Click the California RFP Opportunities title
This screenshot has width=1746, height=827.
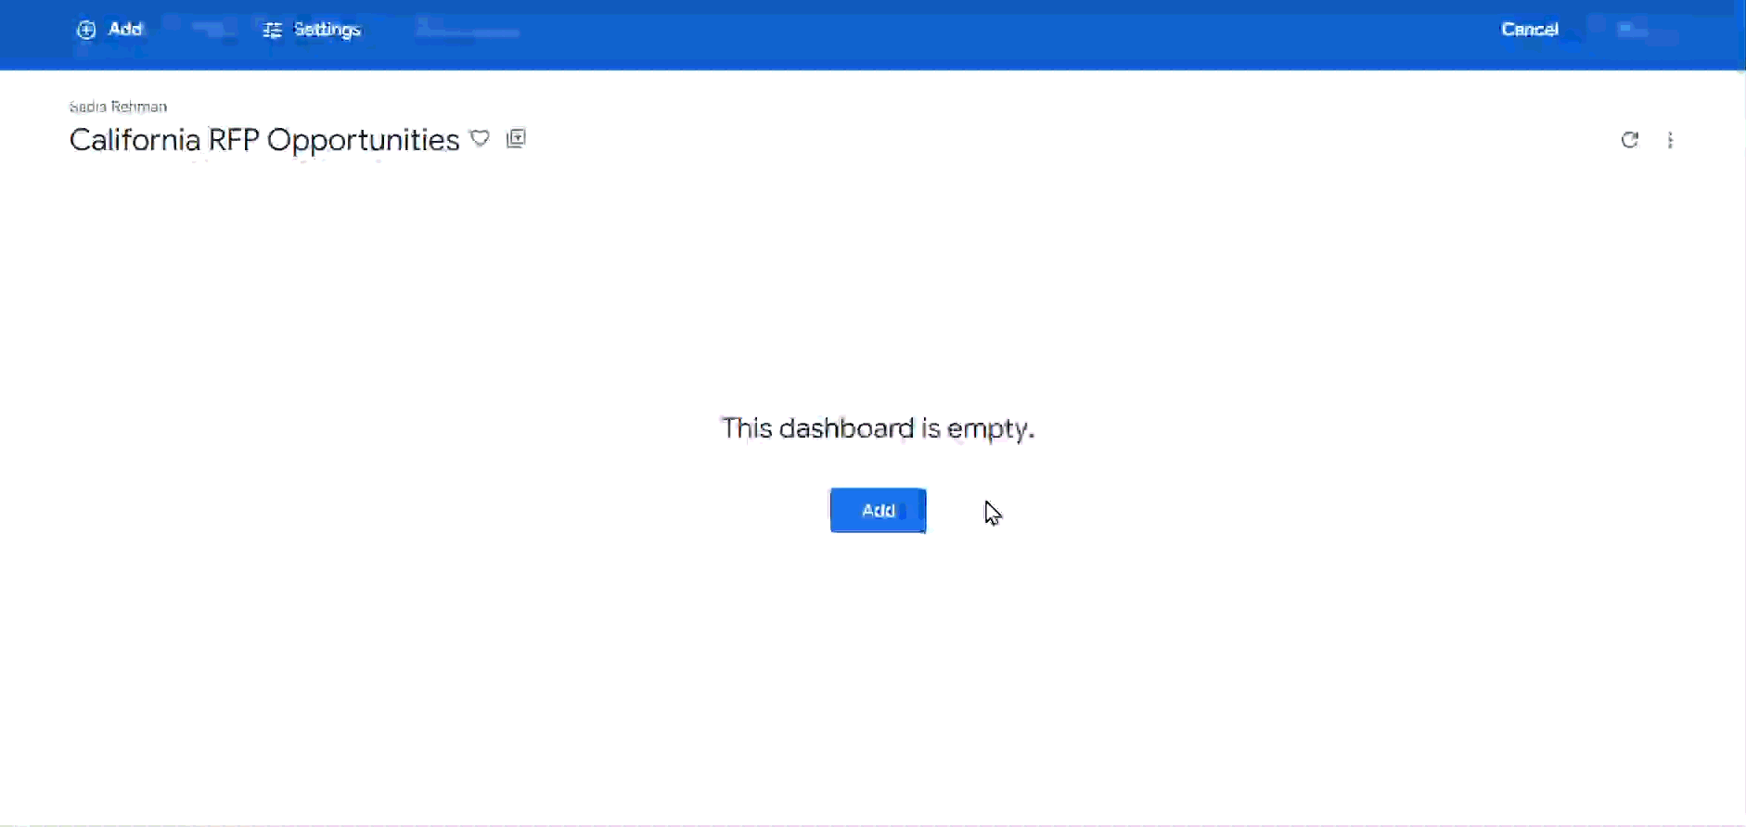pyautogui.click(x=264, y=140)
